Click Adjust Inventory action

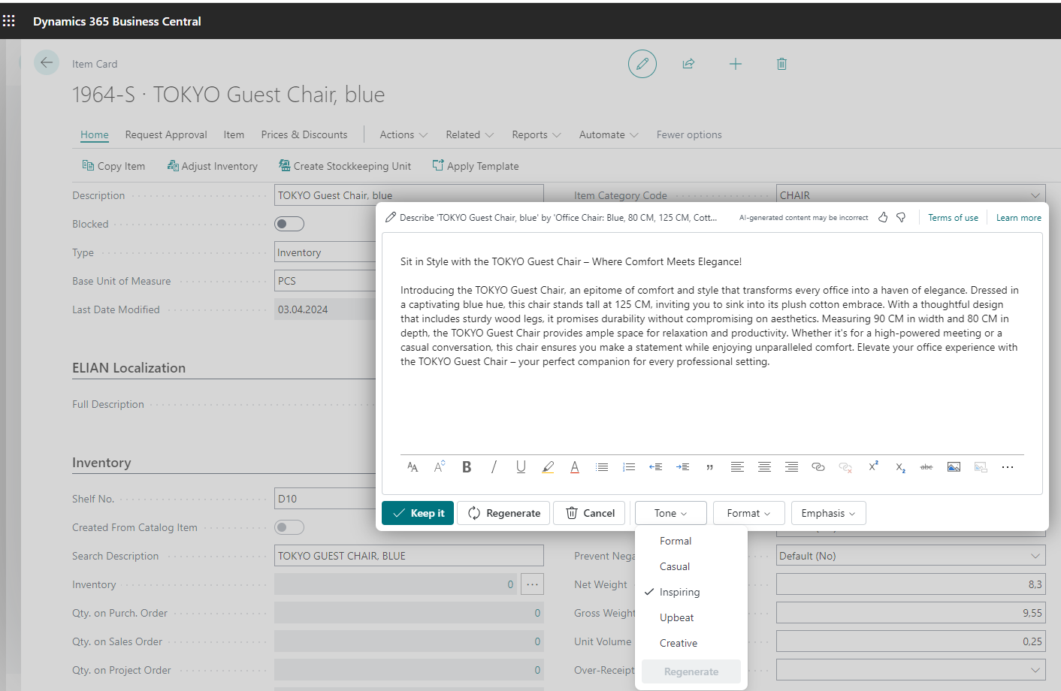(x=213, y=166)
